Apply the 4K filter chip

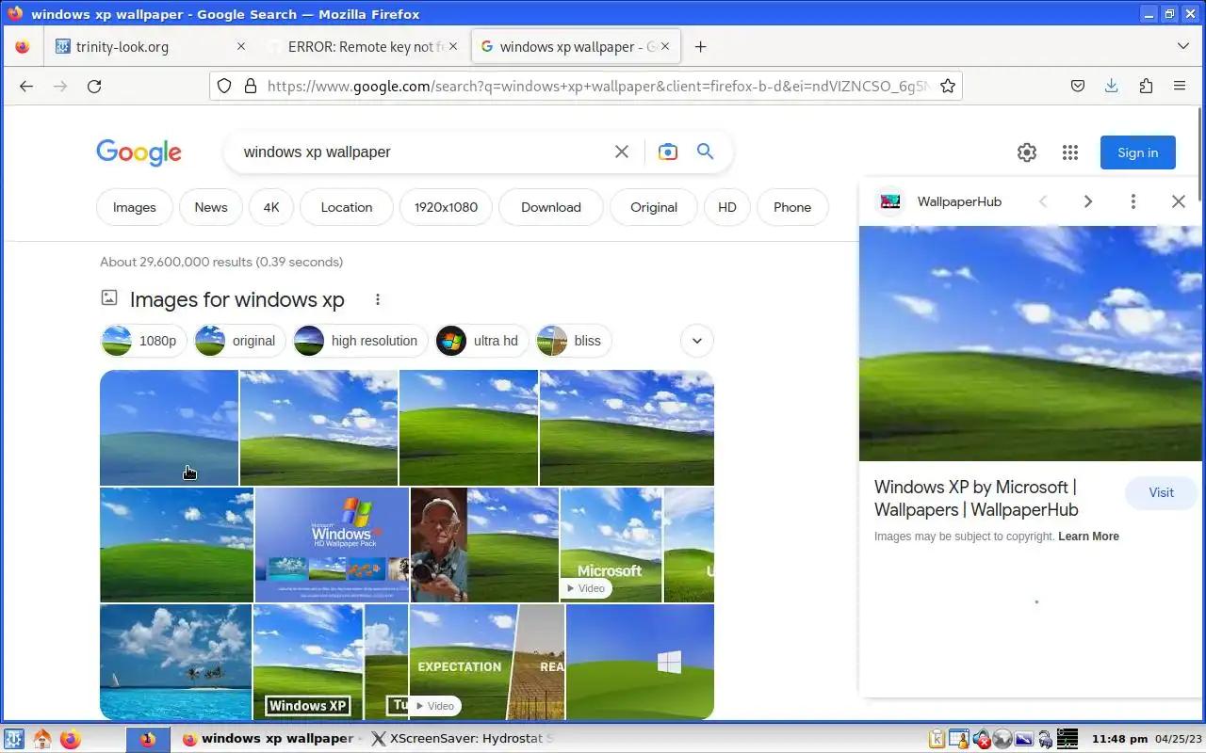click(271, 207)
